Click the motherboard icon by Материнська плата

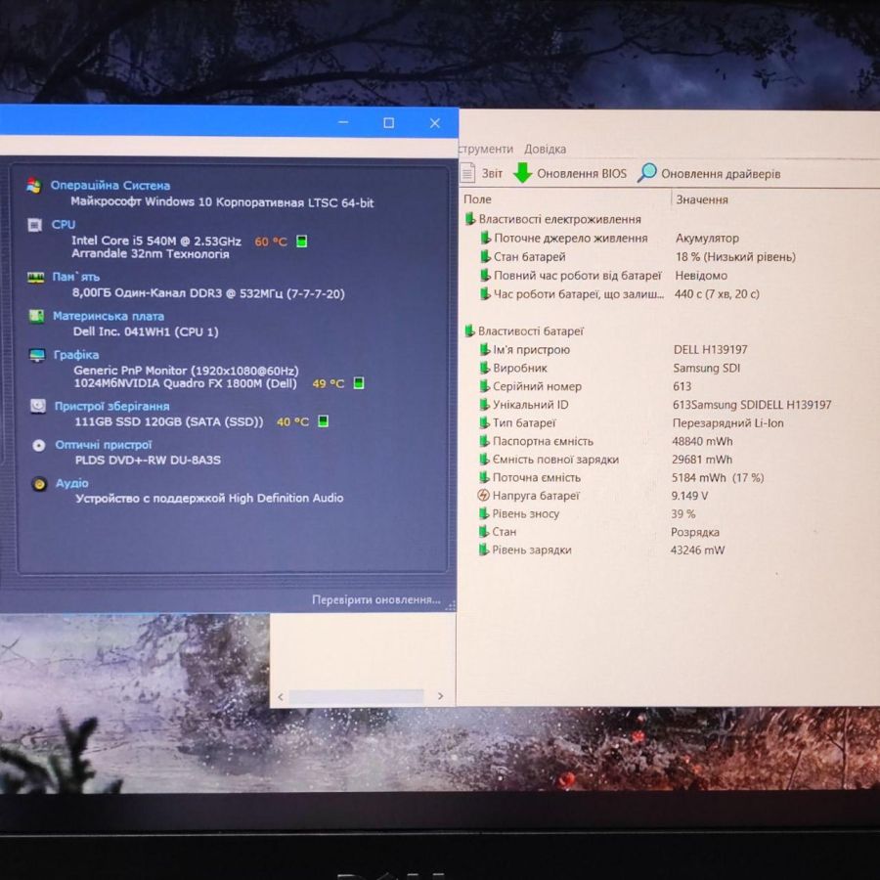pos(36,317)
